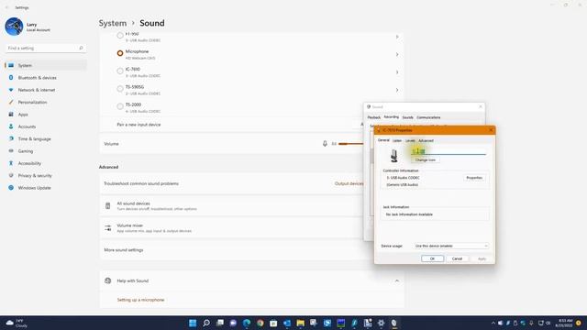The height and width of the screenshot is (330, 587).
Task: Click the Find a setting search box
Action: [x=46, y=49]
